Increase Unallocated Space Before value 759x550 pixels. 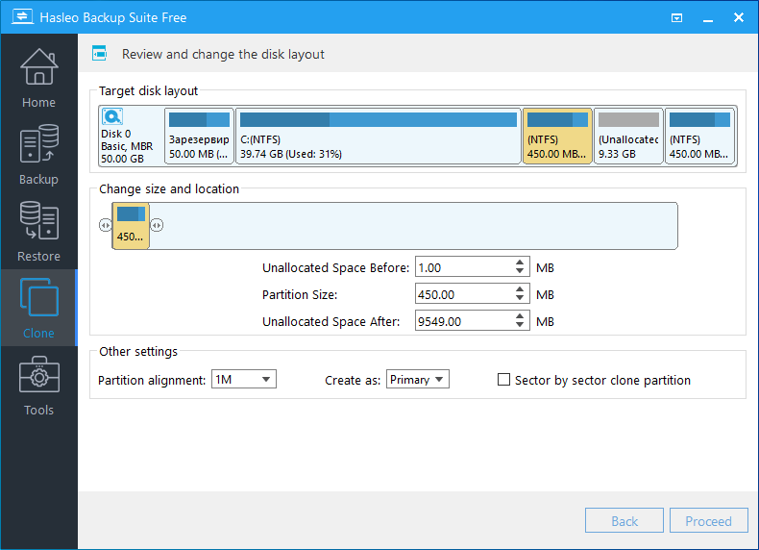520,262
